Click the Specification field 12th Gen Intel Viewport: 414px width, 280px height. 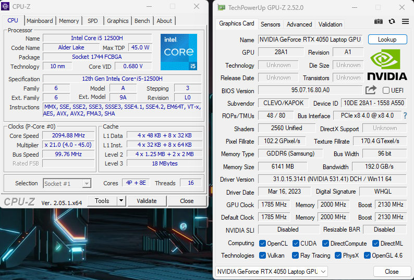pos(122,79)
